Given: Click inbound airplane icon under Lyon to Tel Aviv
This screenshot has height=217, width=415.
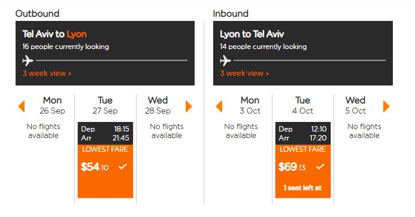Looking at the screenshot, I should 225,60.
